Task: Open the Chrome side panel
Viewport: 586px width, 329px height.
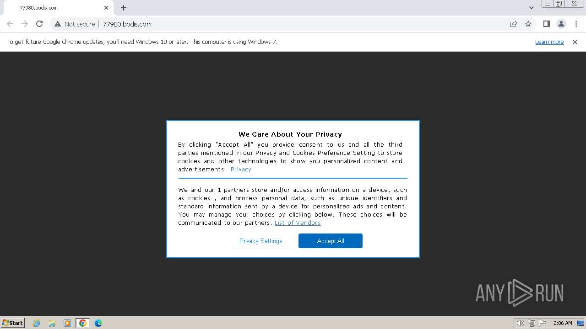Action: 546,24
